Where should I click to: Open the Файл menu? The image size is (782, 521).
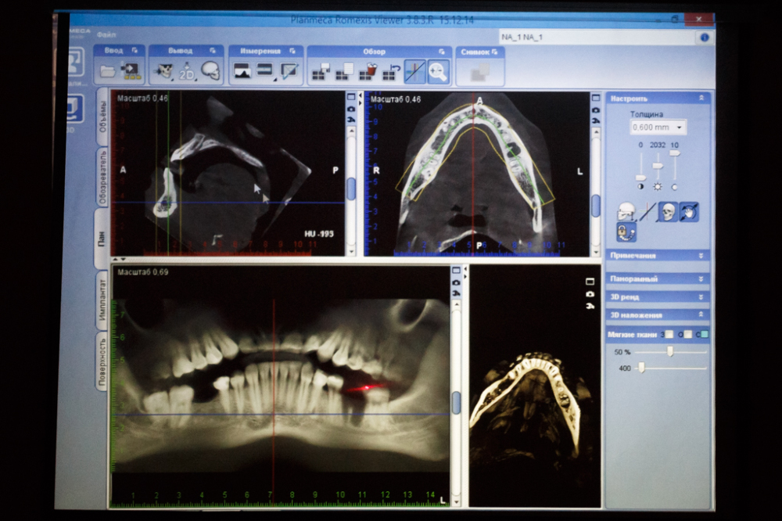click(106, 35)
